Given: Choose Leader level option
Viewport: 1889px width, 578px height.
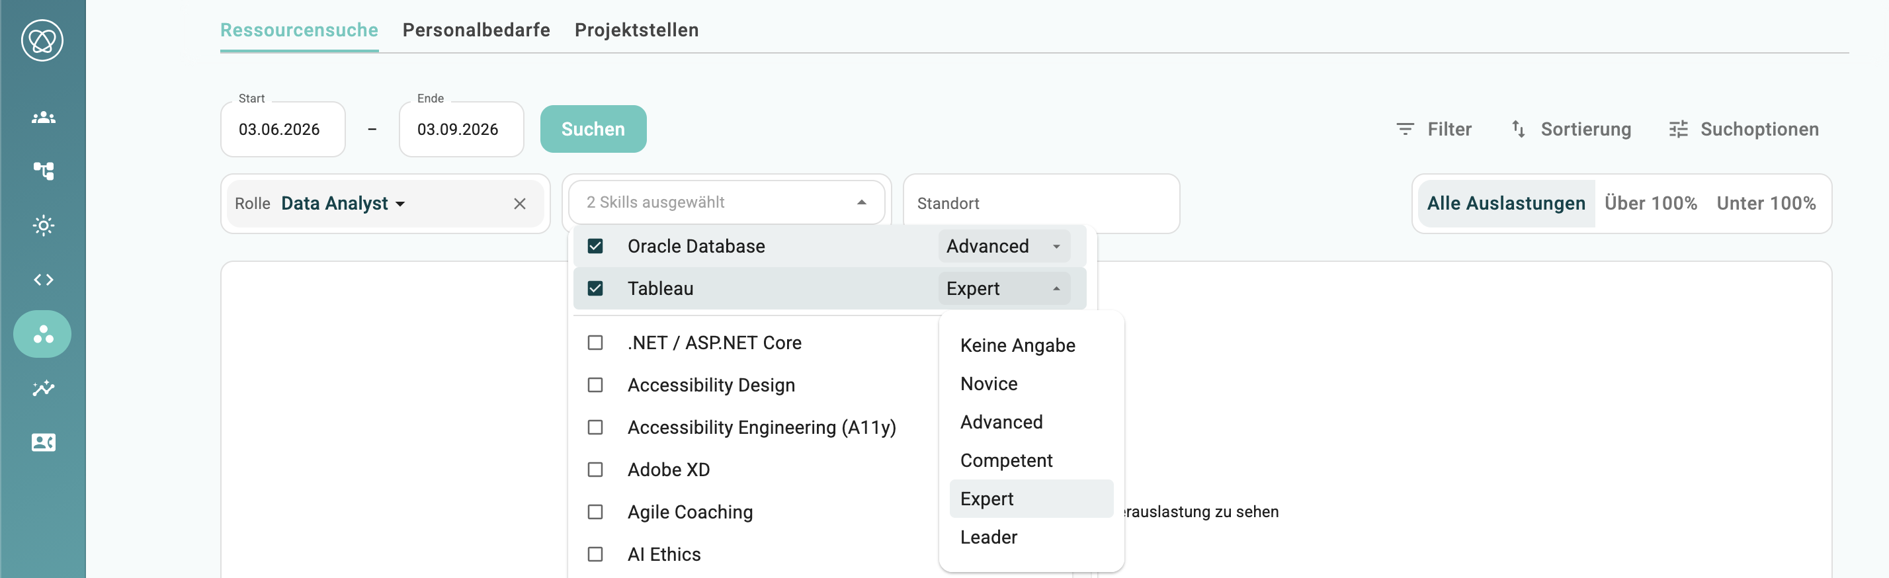Looking at the screenshot, I should point(1031,538).
